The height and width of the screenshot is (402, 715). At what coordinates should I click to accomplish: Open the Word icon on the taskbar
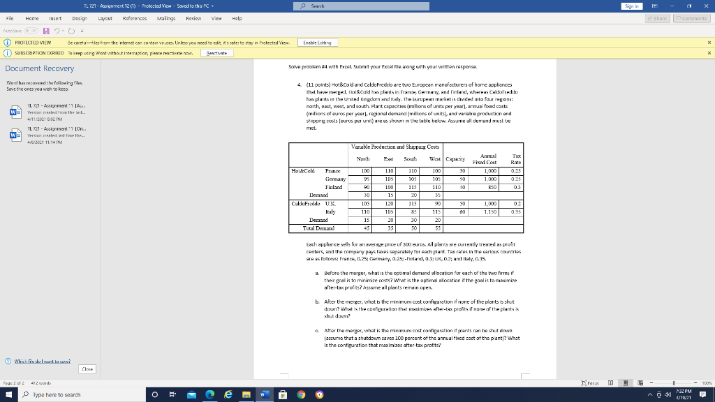263,394
